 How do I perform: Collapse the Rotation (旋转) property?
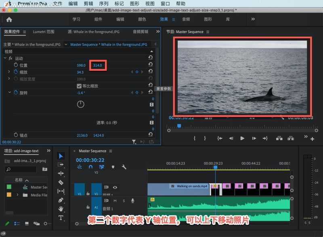[x=10, y=93]
